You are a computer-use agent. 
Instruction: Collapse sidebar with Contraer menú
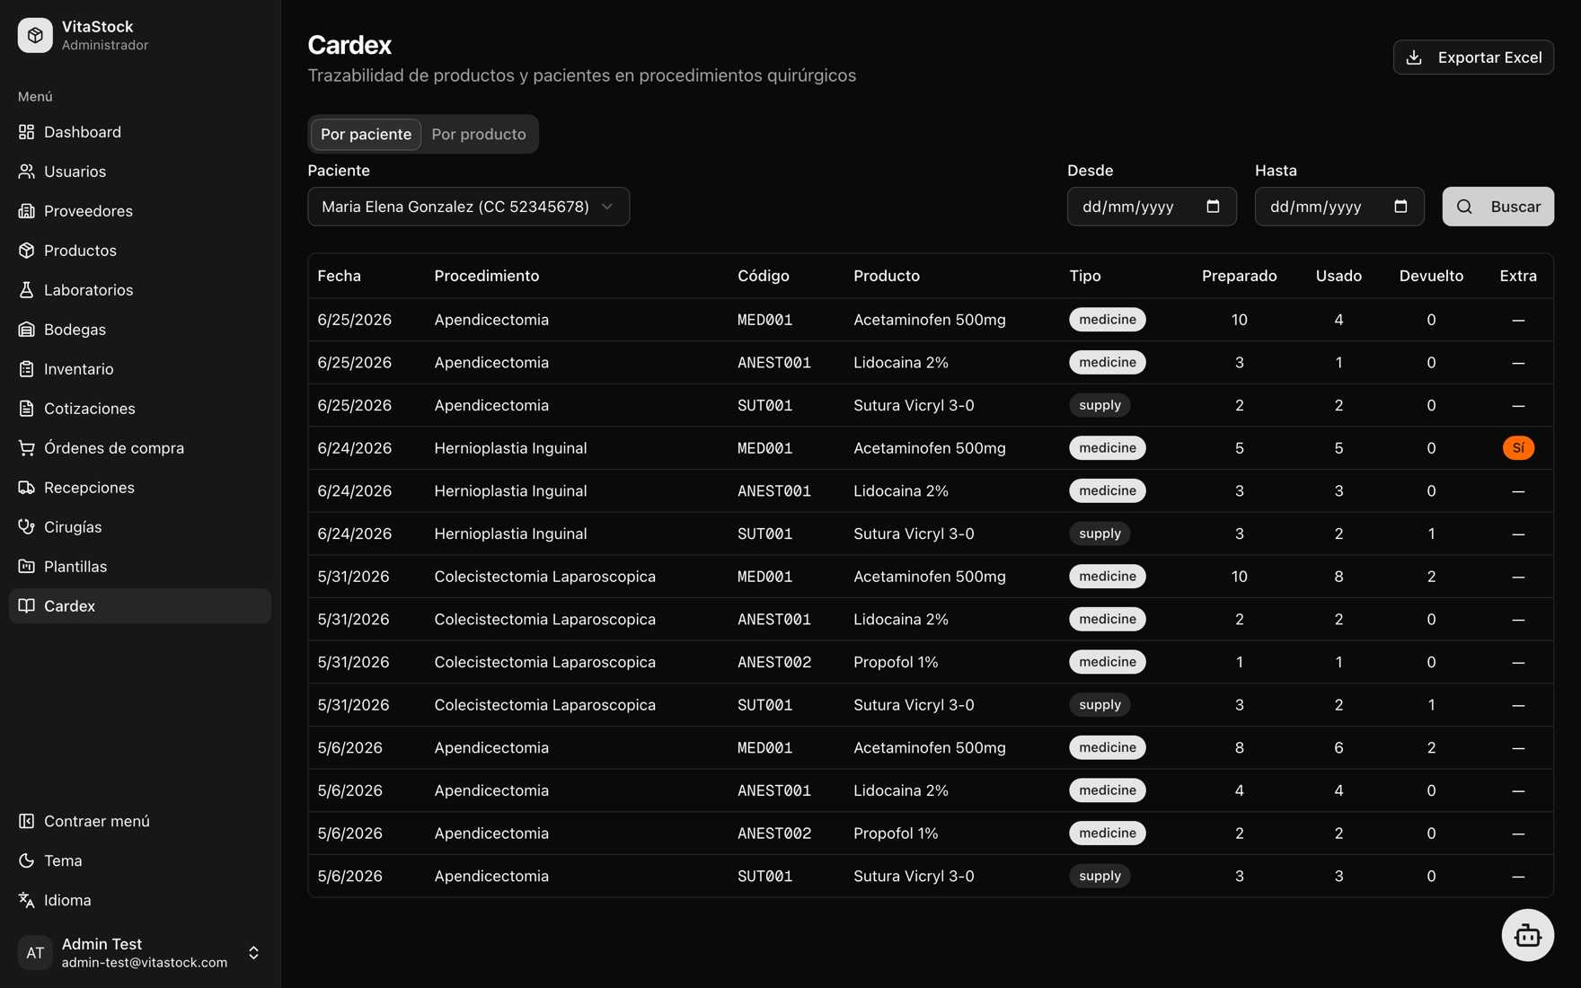(140, 821)
